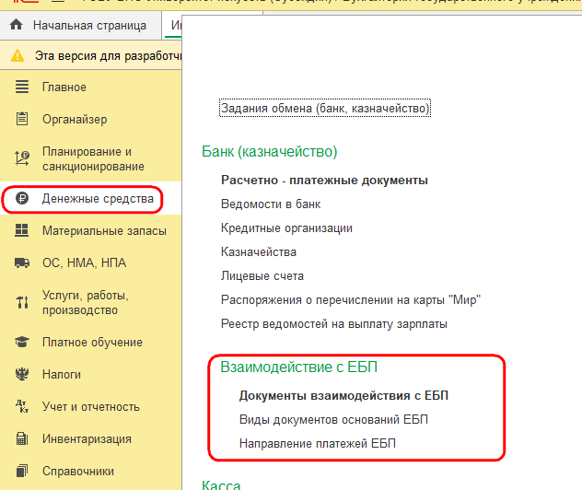Open Расчетно - платежные документы
Screen dimensions: 582x490
tap(324, 180)
